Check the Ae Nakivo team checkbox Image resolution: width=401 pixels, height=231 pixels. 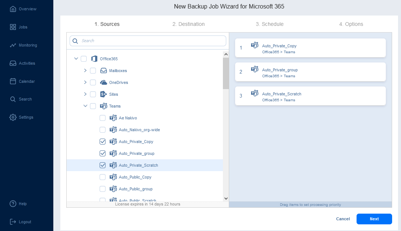click(103, 118)
